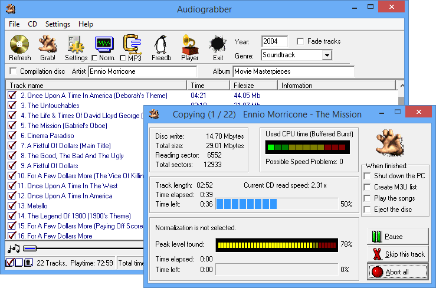
Task: Sort by Filesize column header
Action: pyautogui.click(x=254, y=86)
